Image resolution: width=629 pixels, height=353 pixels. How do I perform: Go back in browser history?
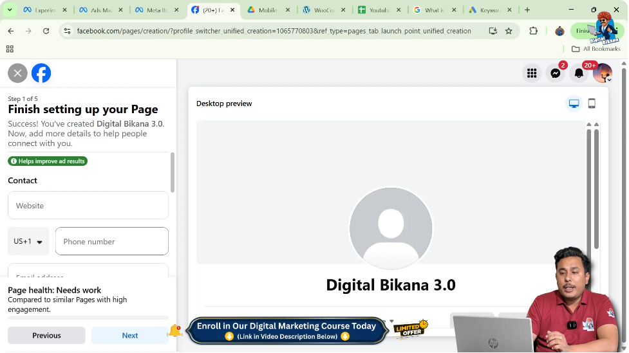coord(11,31)
